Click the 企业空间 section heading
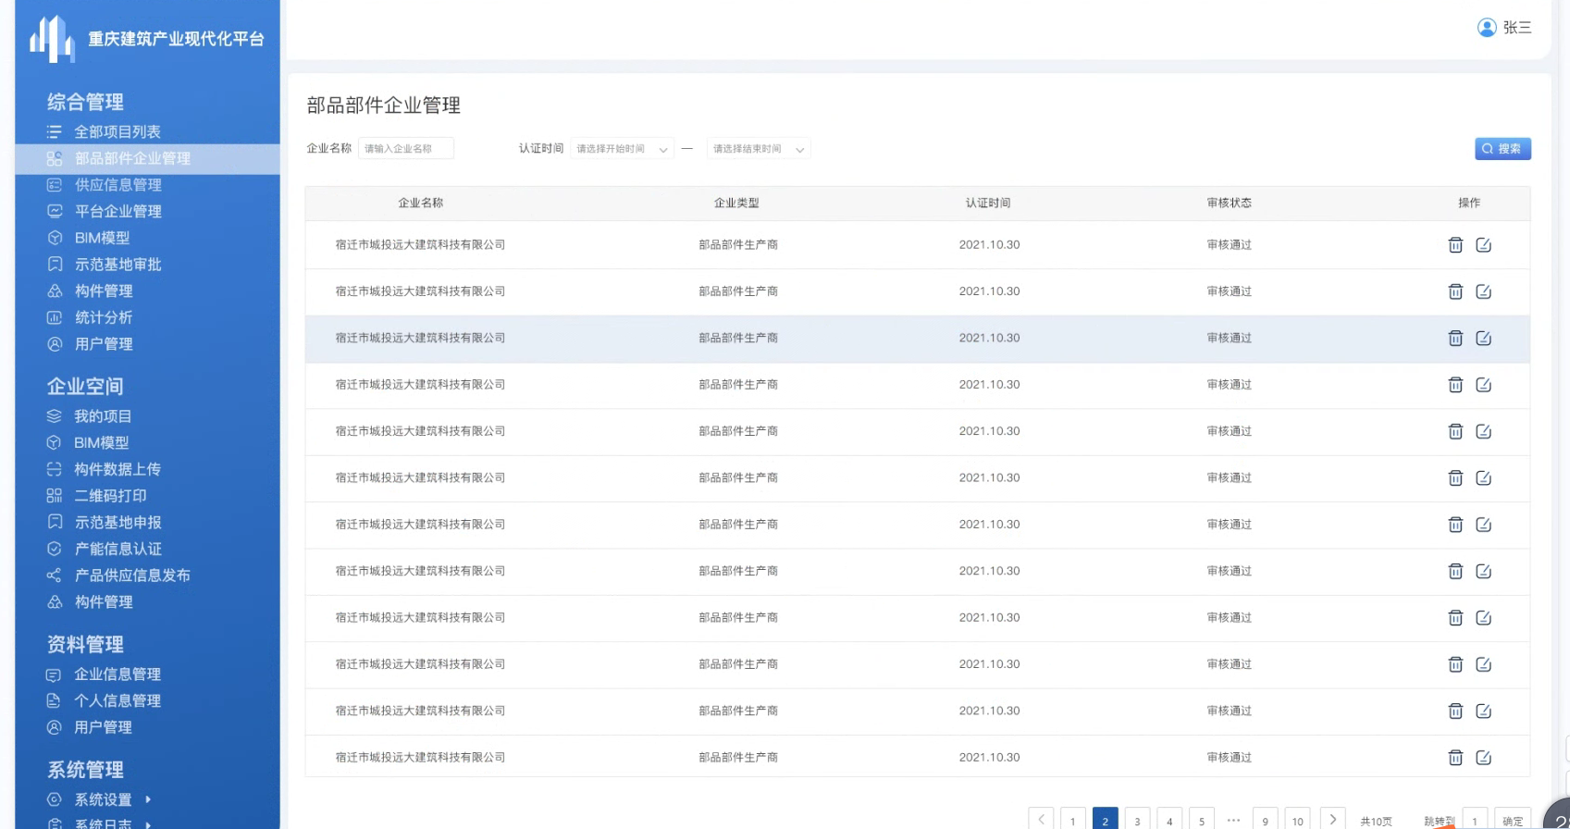Viewport: 1570px width, 829px height. coord(85,387)
